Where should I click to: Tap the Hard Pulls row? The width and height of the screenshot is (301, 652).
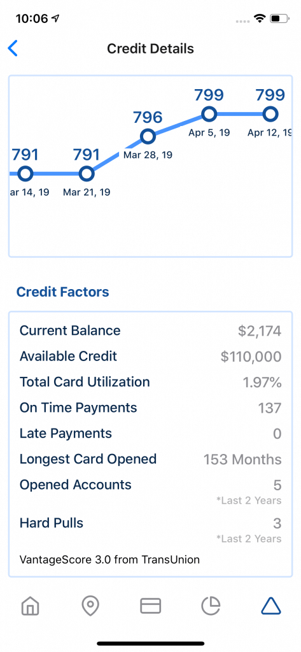click(150, 528)
